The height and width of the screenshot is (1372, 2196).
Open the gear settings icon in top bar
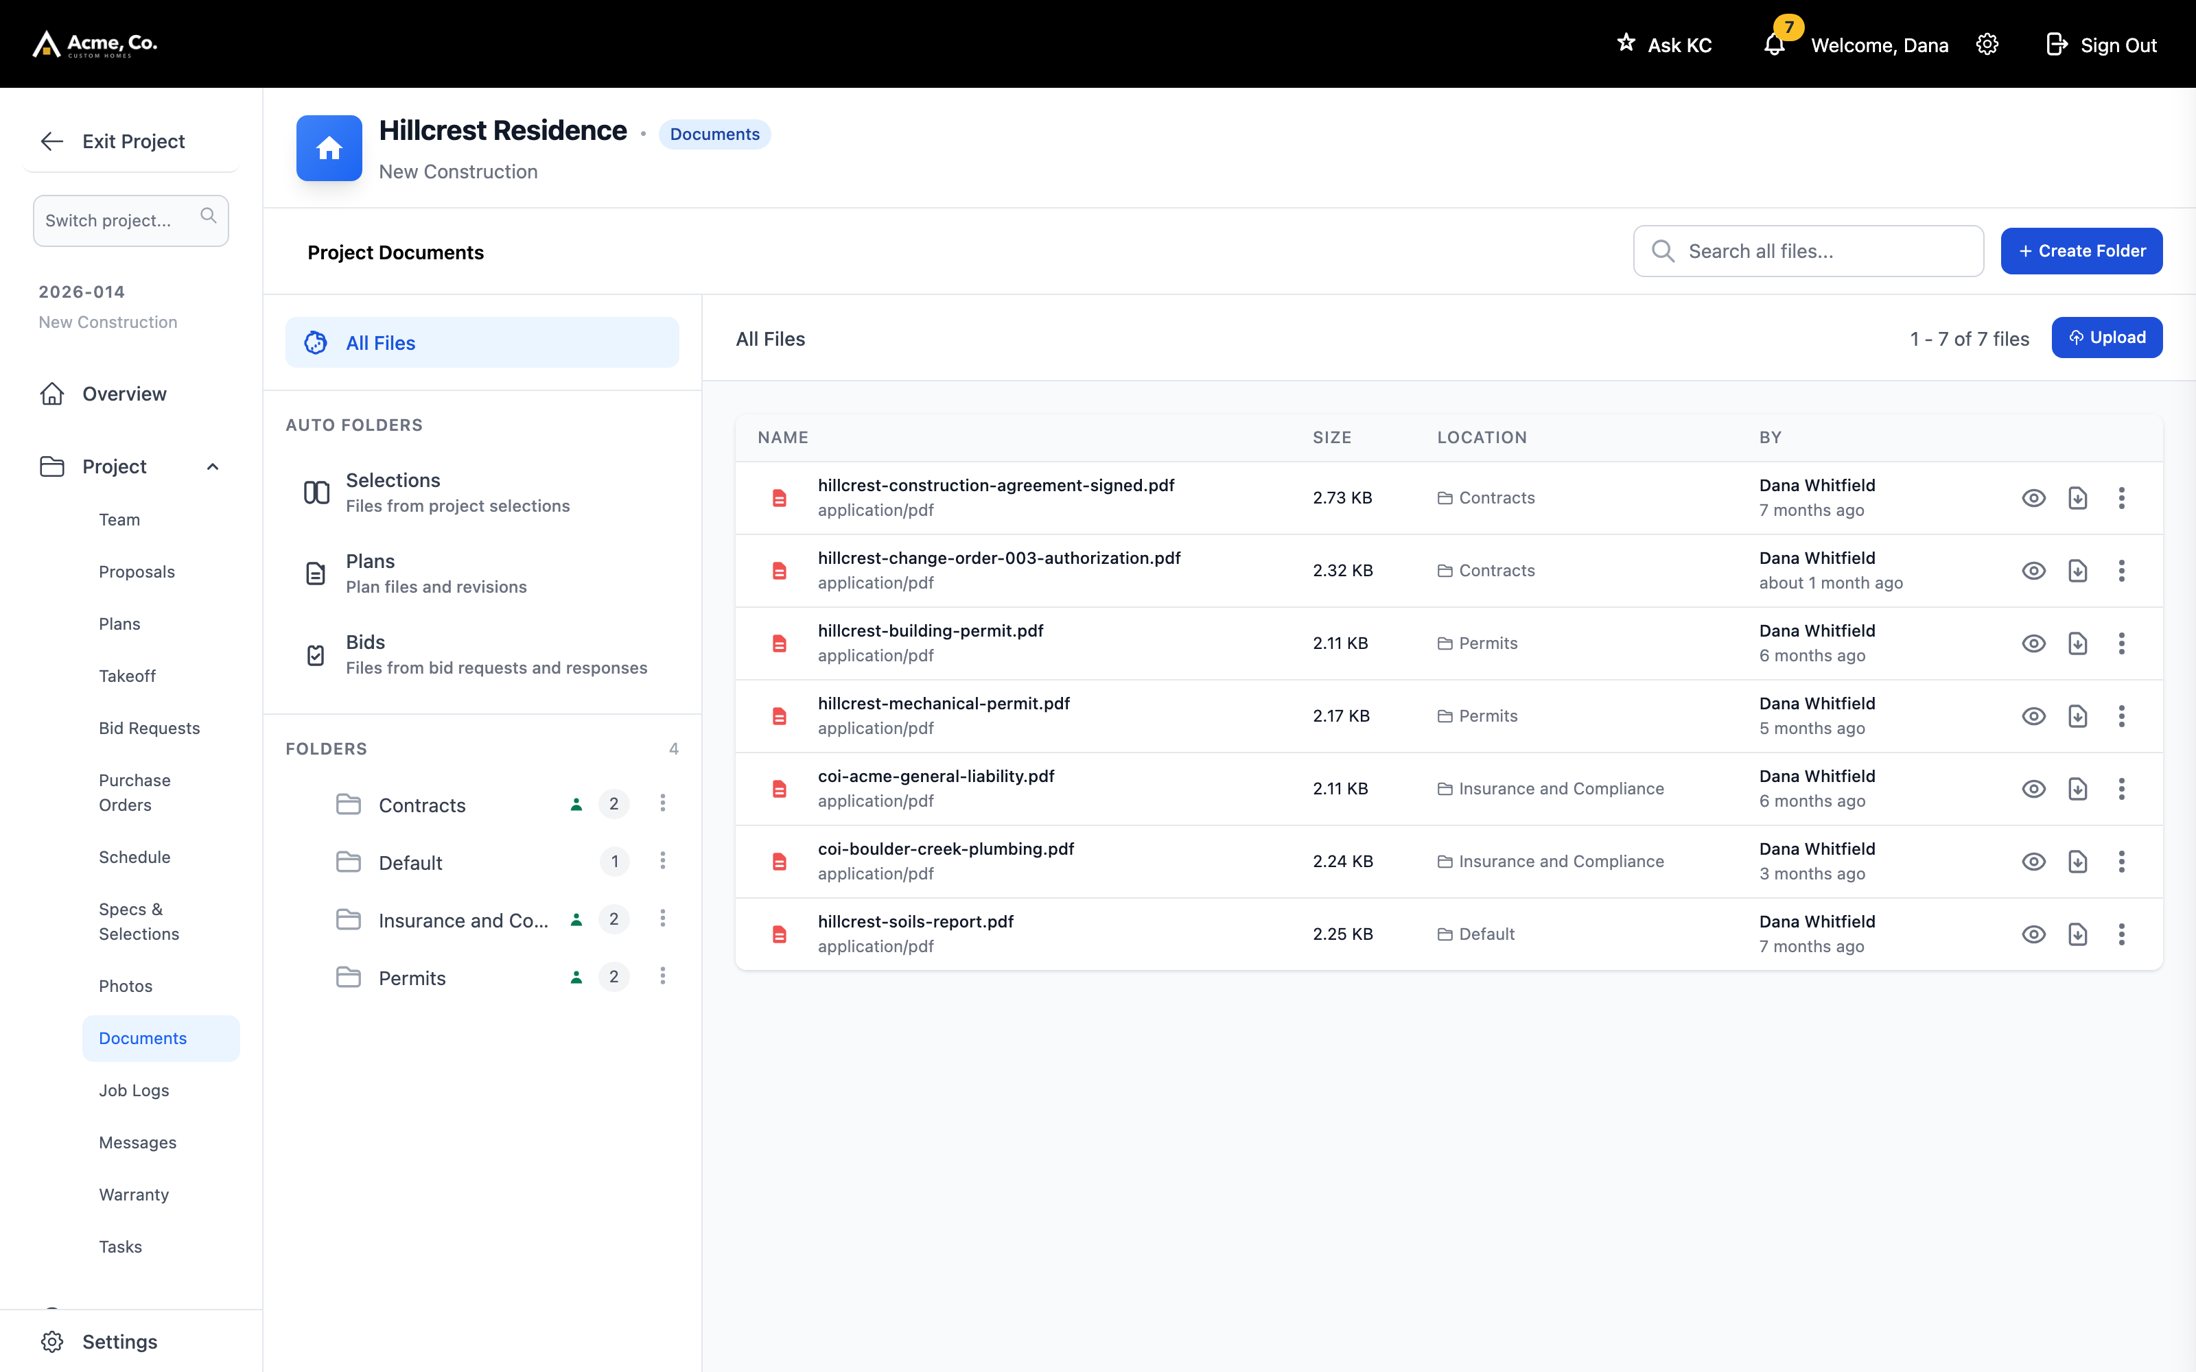click(x=1987, y=45)
